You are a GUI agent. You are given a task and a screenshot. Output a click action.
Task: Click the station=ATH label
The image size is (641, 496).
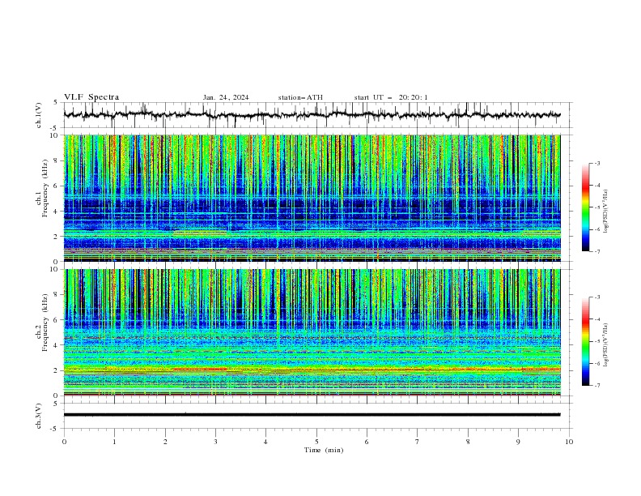coord(300,97)
